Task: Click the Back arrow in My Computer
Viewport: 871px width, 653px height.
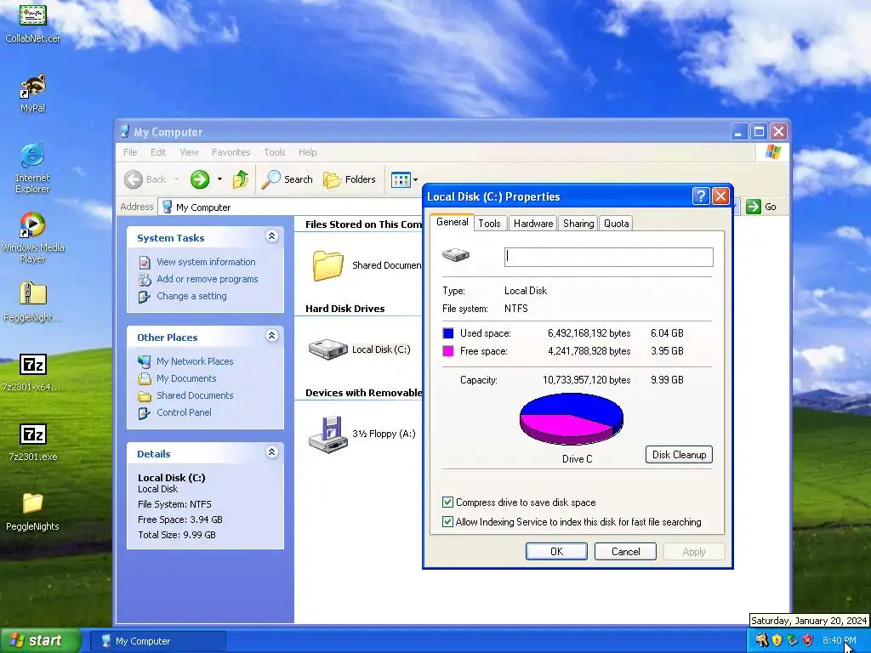Action: [145, 179]
